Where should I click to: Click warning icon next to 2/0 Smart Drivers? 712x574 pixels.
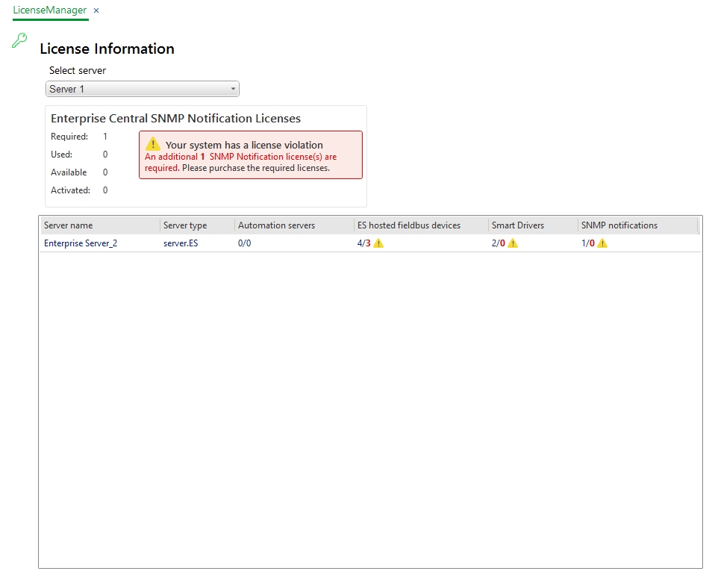tap(513, 243)
